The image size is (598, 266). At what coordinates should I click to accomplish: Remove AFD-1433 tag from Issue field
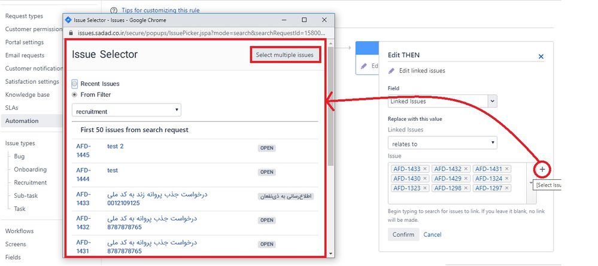425,169
